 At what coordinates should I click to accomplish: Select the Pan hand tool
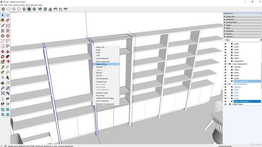8,83
